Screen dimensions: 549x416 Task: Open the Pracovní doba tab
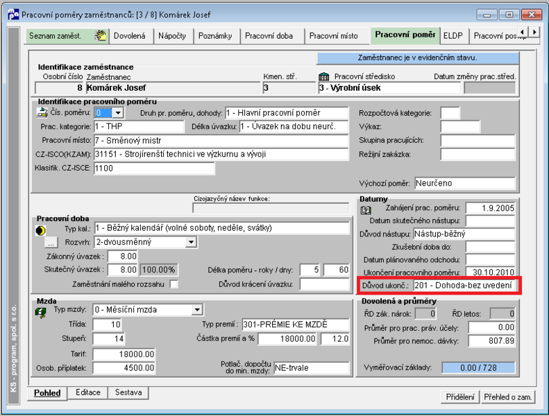269,35
